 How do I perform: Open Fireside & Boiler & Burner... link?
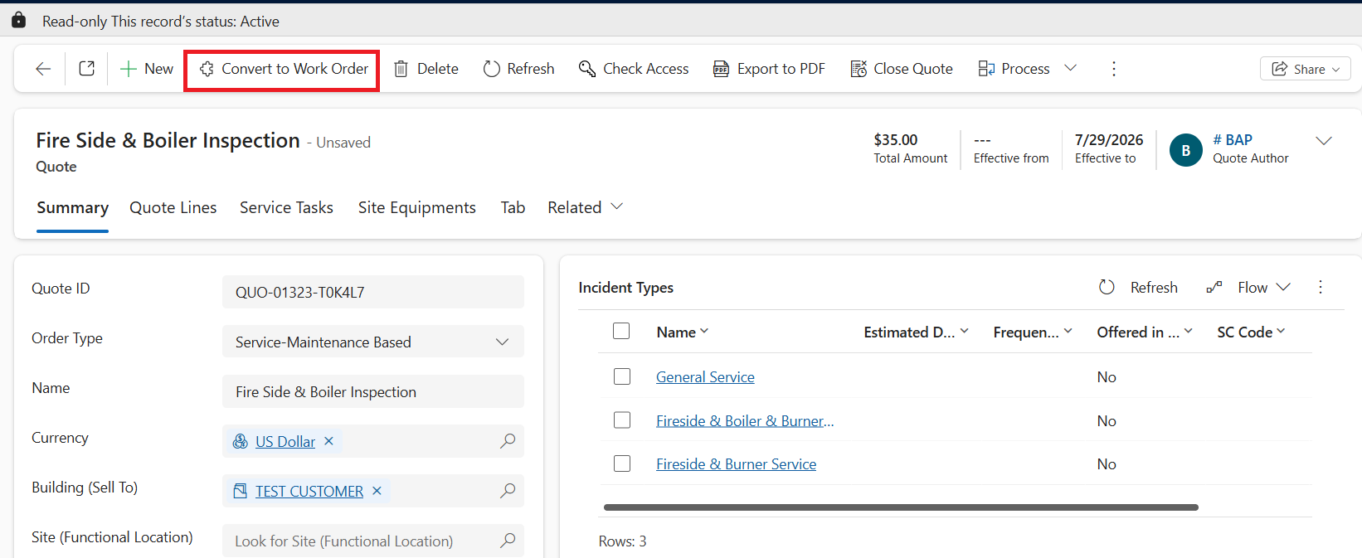pyautogui.click(x=745, y=421)
